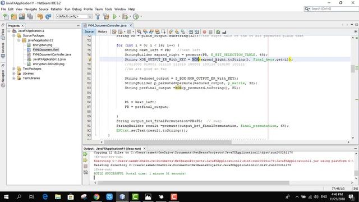Select JavaFXApplication11.java in the project tree

click(49, 59)
